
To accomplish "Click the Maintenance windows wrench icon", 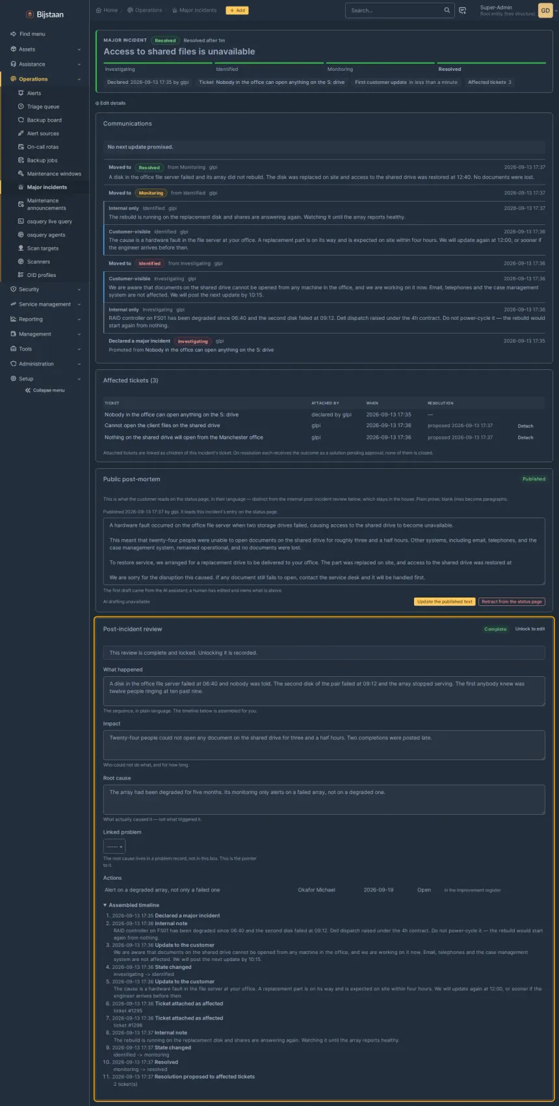I will coord(21,174).
